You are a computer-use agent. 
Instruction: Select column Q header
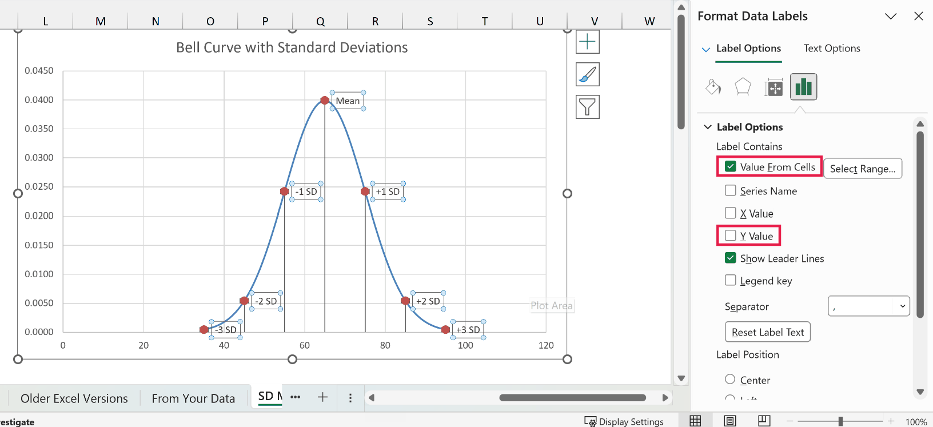320,21
